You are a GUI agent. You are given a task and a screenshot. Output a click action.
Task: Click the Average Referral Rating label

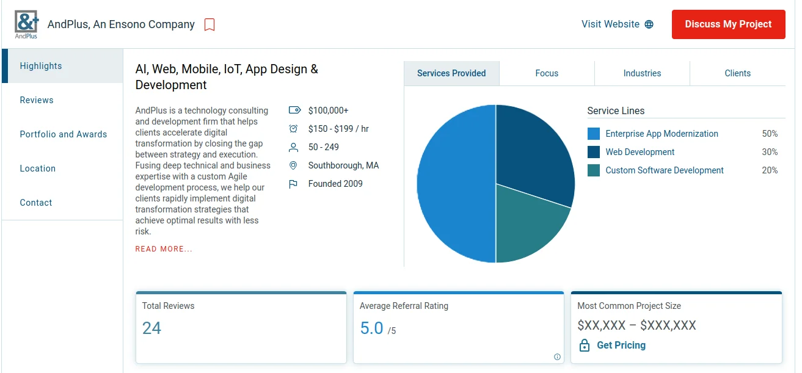tap(404, 306)
